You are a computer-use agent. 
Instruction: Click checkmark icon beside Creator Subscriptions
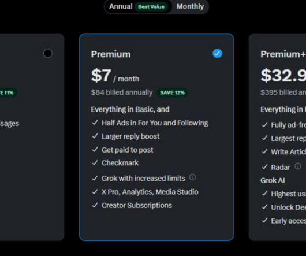point(95,205)
